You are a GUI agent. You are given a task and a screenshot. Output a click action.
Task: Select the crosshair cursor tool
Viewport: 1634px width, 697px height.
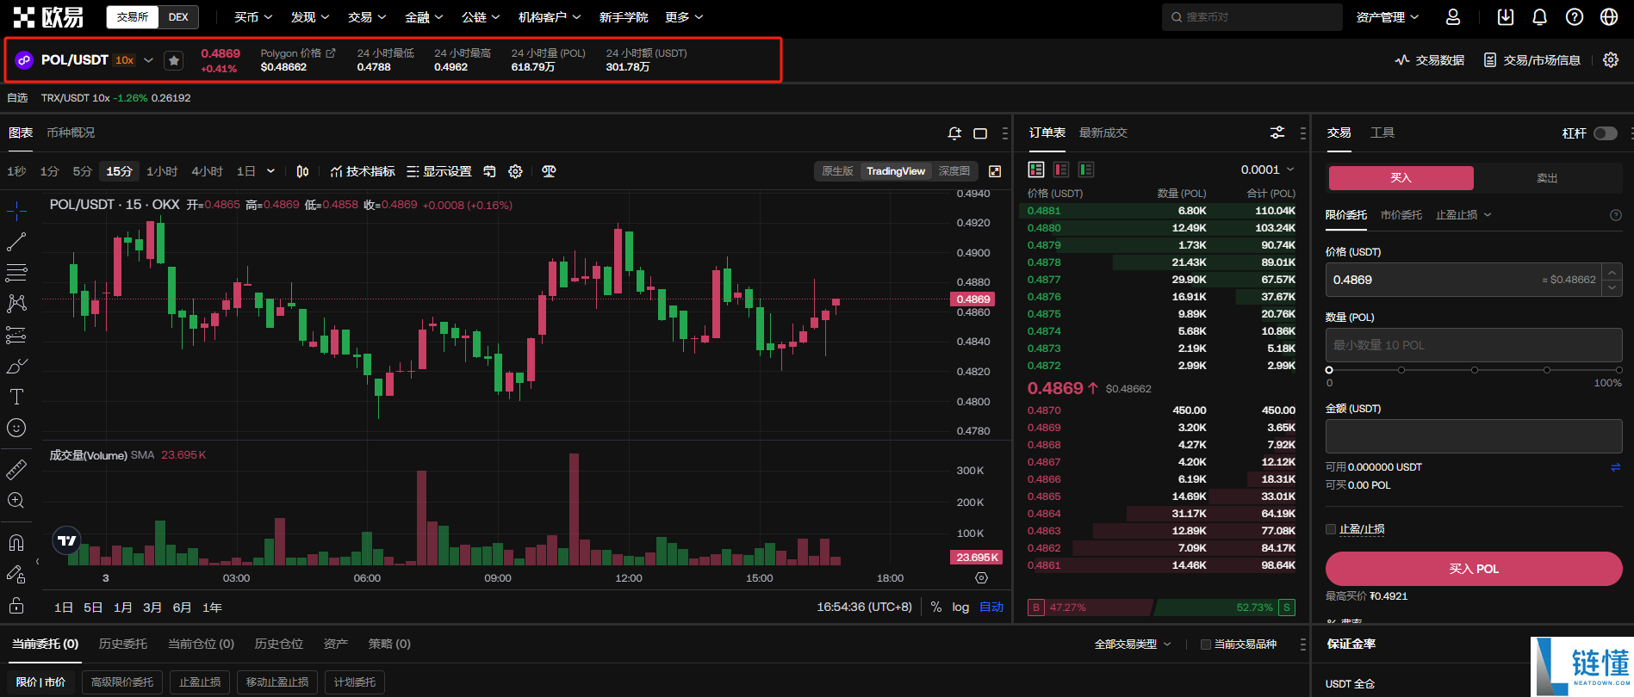[16, 211]
